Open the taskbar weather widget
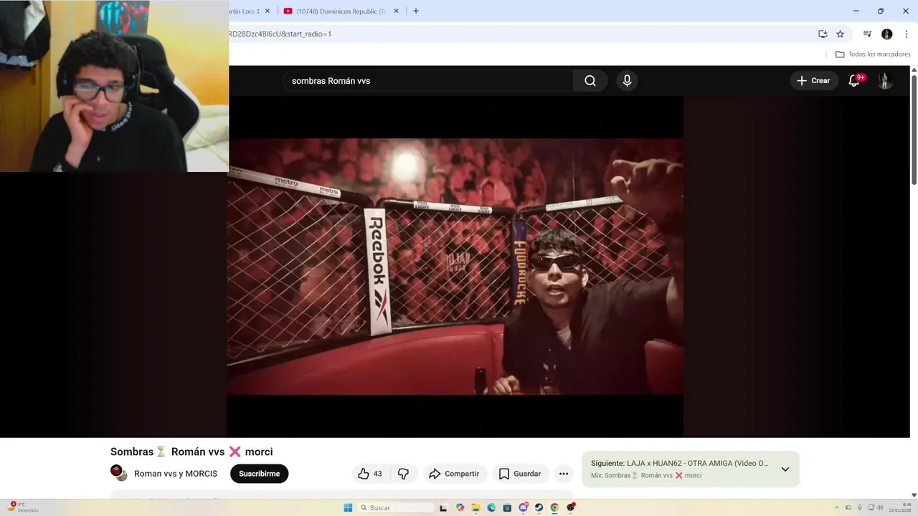The image size is (918, 516). (22, 507)
